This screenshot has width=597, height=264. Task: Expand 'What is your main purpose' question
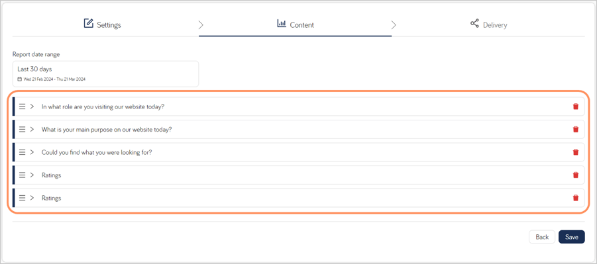click(x=32, y=129)
